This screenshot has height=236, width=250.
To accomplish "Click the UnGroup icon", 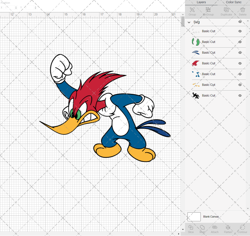I will (208, 10).
